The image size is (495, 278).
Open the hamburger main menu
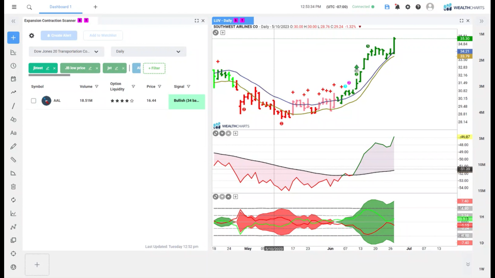coord(14,7)
